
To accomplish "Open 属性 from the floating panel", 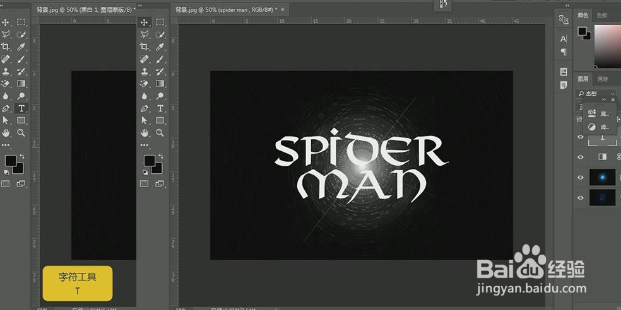I will pyautogui.click(x=599, y=114).
